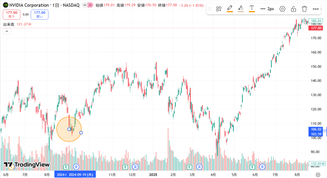The height and width of the screenshot is (178, 327).
Task: Click the text color T icon
Action: [252, 9]
